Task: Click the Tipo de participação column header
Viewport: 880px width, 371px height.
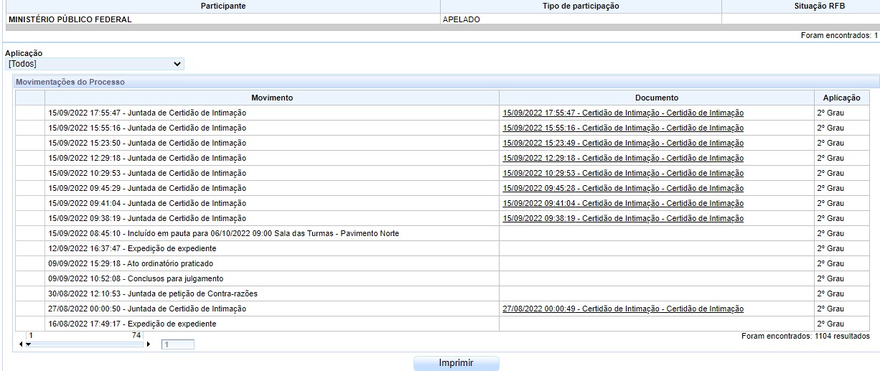Action: (581, 6)
